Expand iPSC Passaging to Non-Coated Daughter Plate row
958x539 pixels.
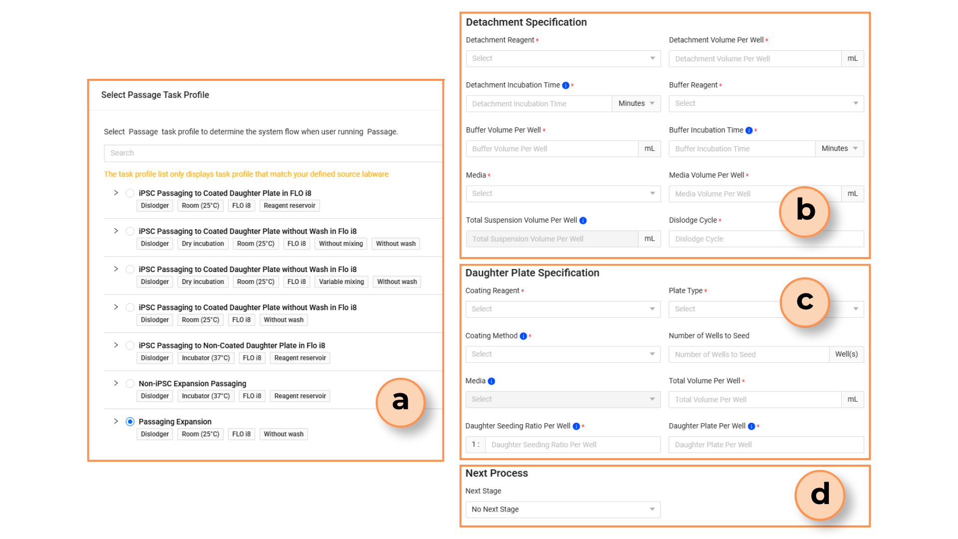[116, 345]
